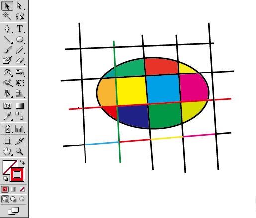This screenshot has width=256, height=218.
Task: Select the Type tool
Action: (20, 29)
